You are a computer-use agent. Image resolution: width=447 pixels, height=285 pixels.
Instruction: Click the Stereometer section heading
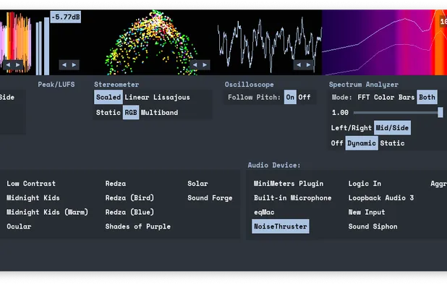tap(116, 85)
